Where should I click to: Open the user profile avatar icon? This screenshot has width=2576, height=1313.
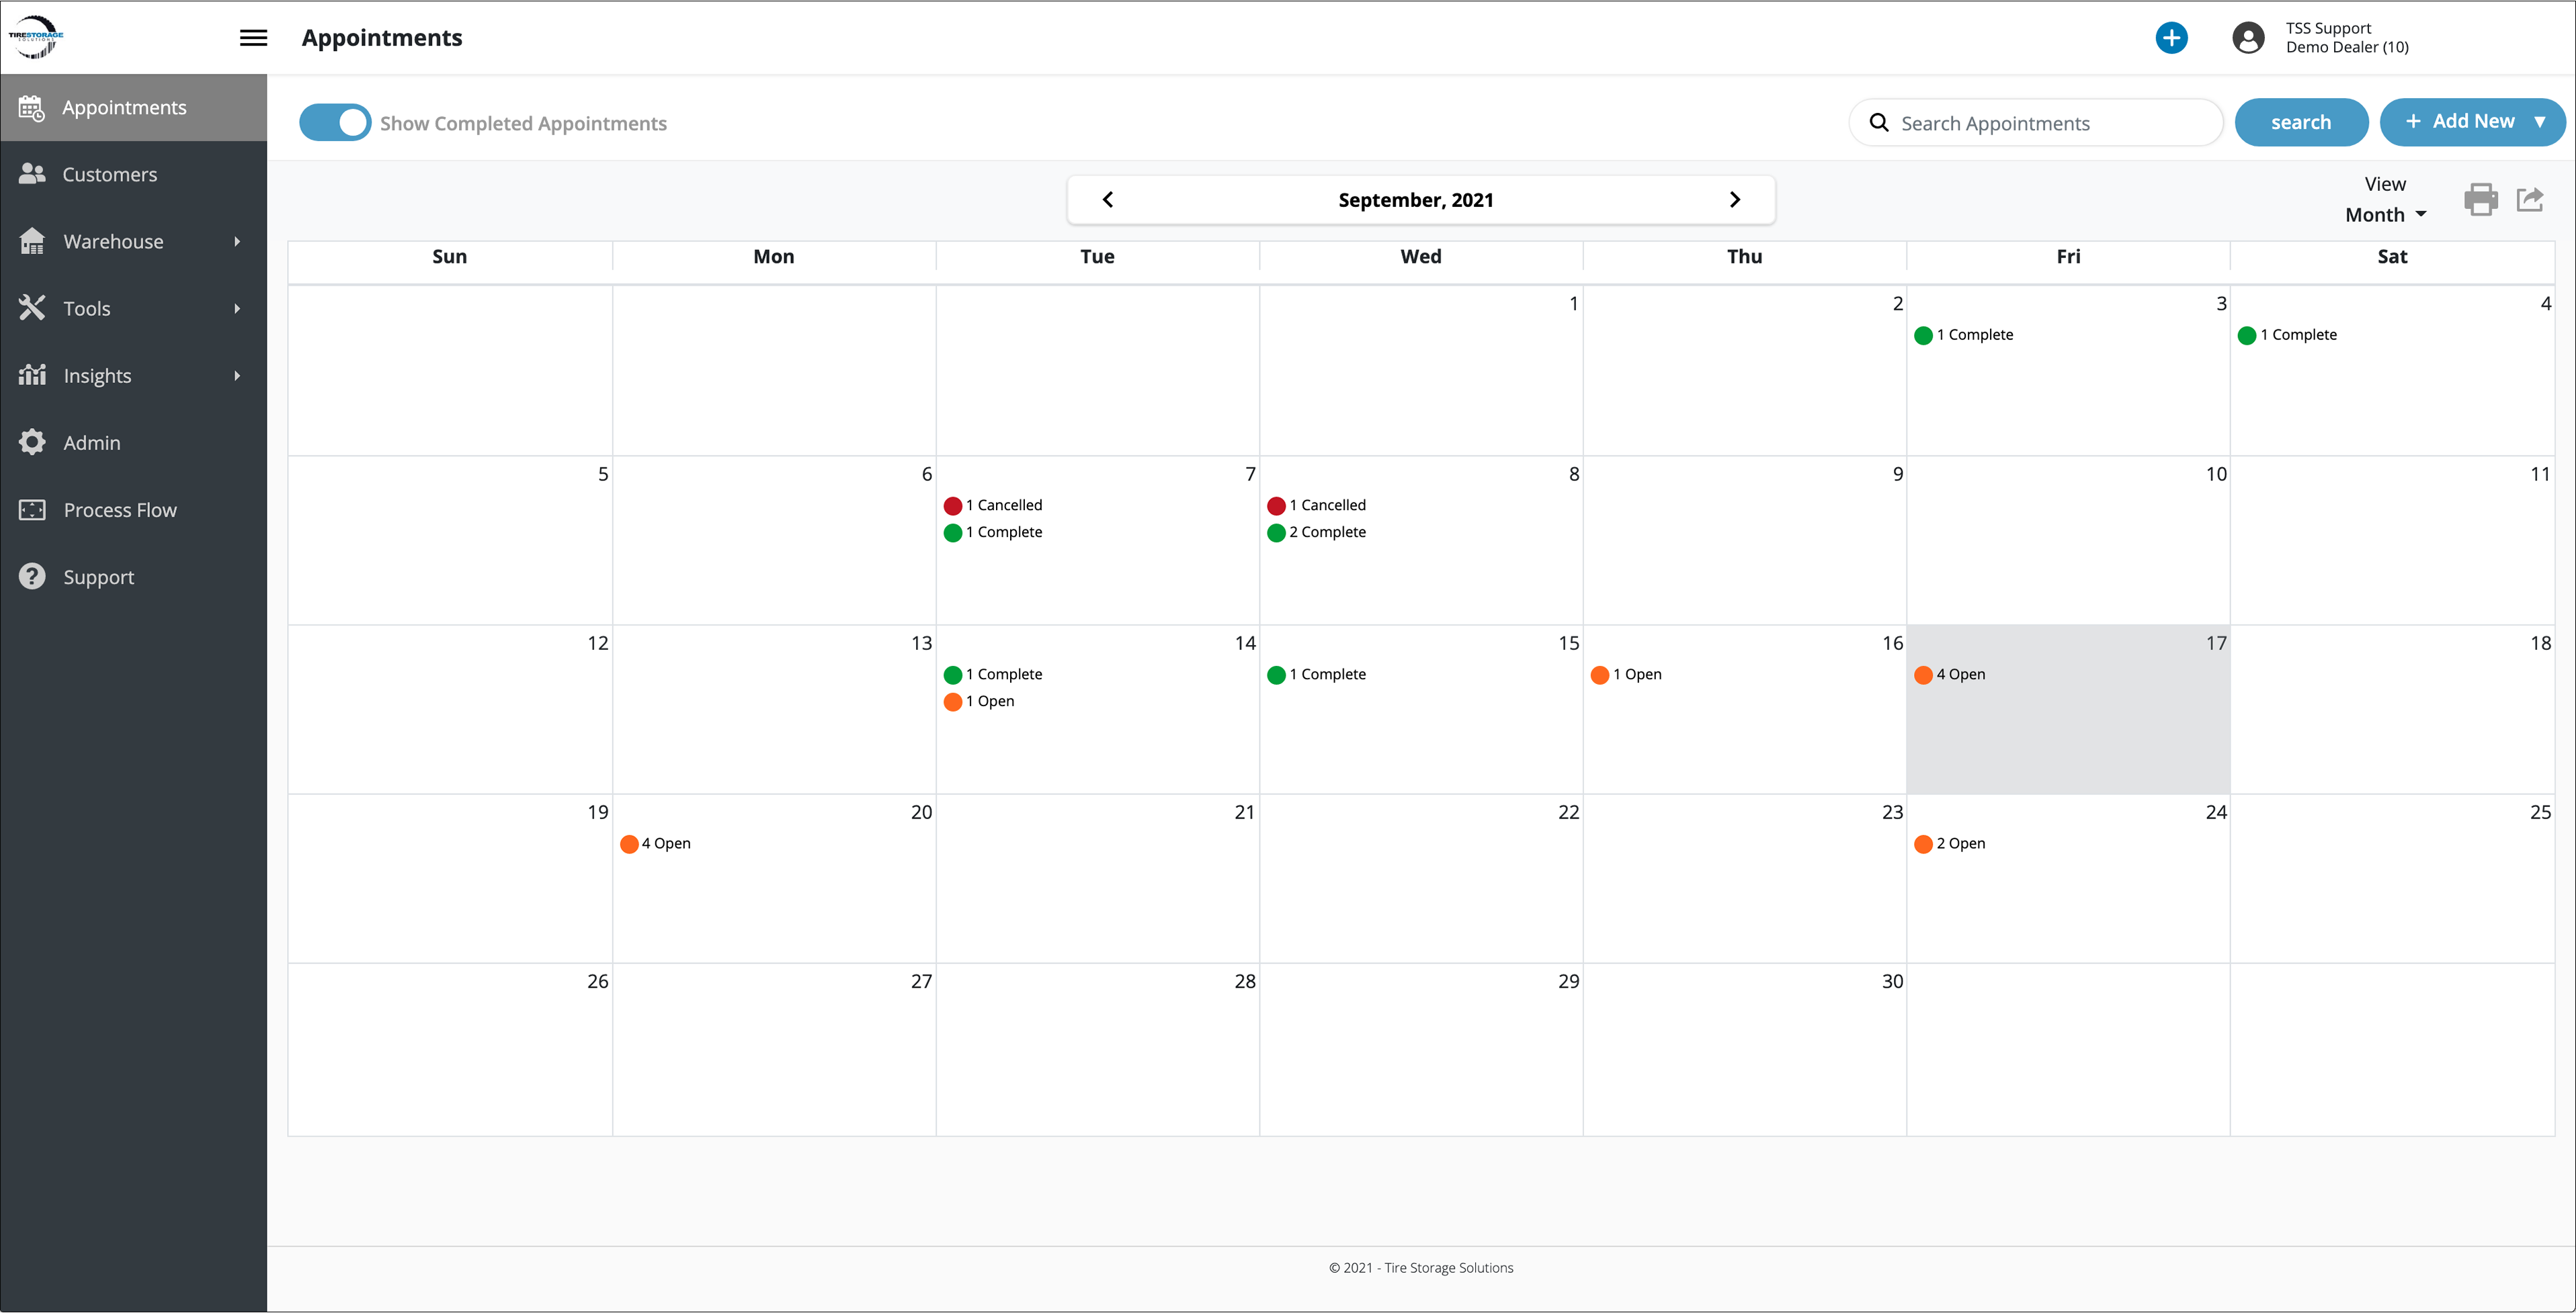[2247, 38]
